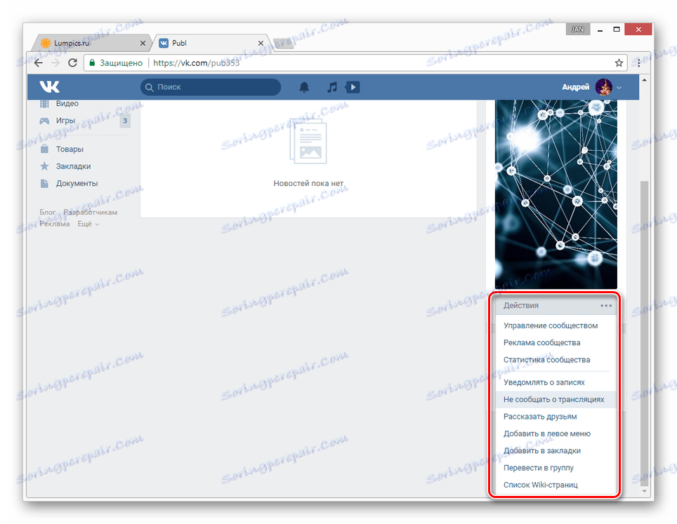Image resolution: width=677 pixels, height=524 pixels.
Task: Click the empty news placeholder icon
Action: 308,142
